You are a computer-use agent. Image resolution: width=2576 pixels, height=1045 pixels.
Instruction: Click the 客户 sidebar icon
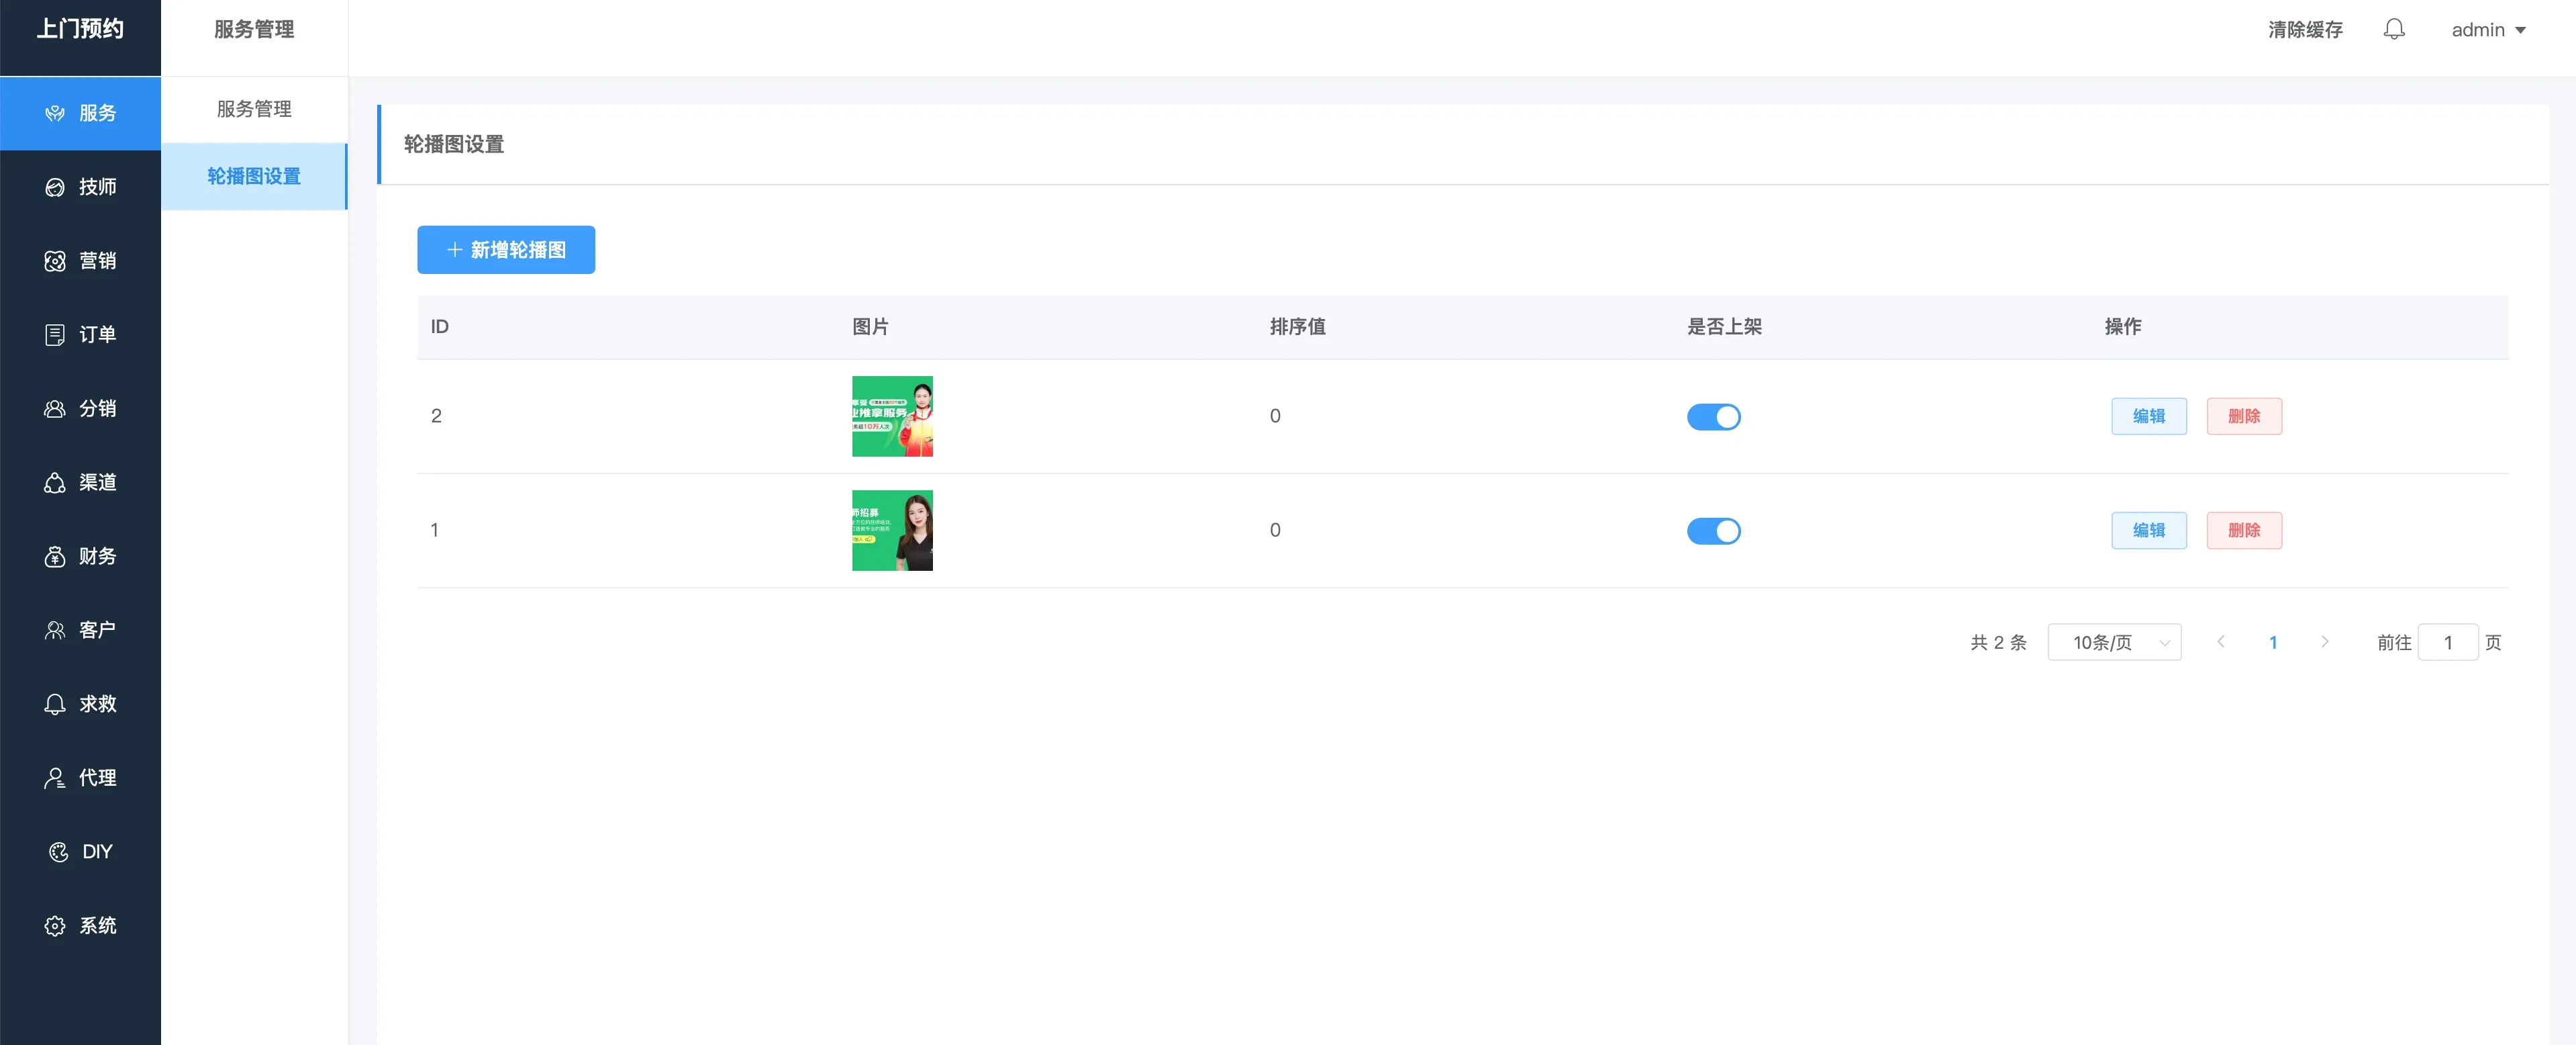click(x=55, y=631)
